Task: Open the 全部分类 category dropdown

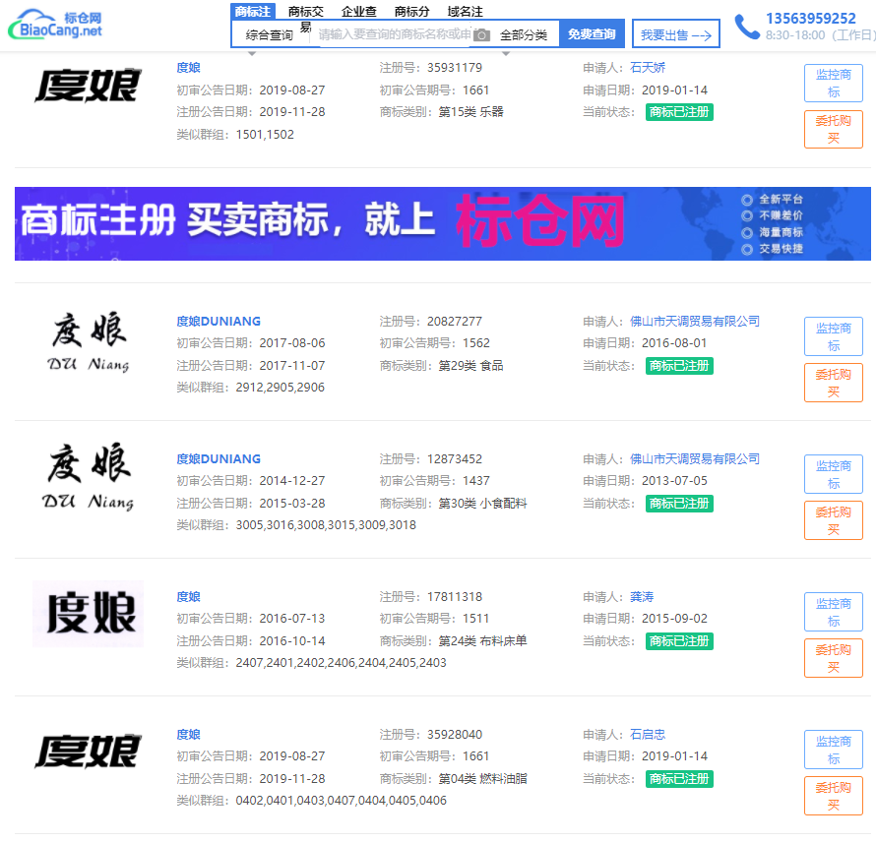Action: 524,35
